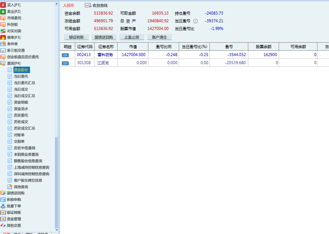
Task: Open 客户股东席位信息 query item
Action: pyautogui.click(x=28, y=180)
